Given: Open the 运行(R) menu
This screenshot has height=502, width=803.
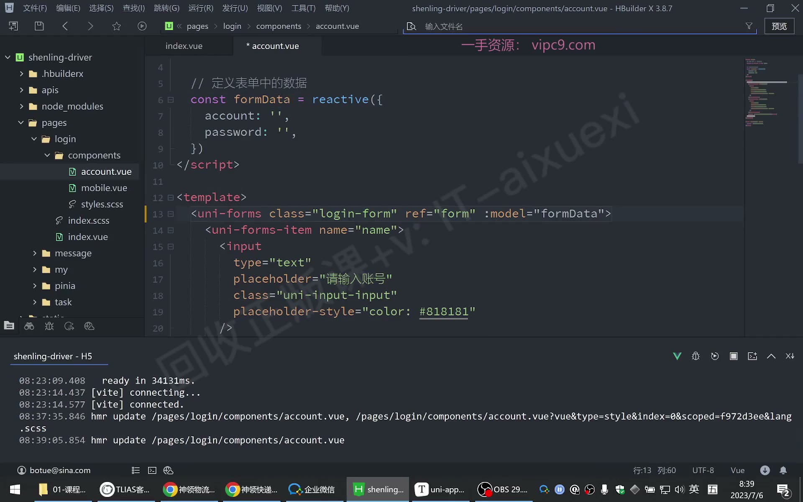Looking at the screenshot, I should [201, 8].
